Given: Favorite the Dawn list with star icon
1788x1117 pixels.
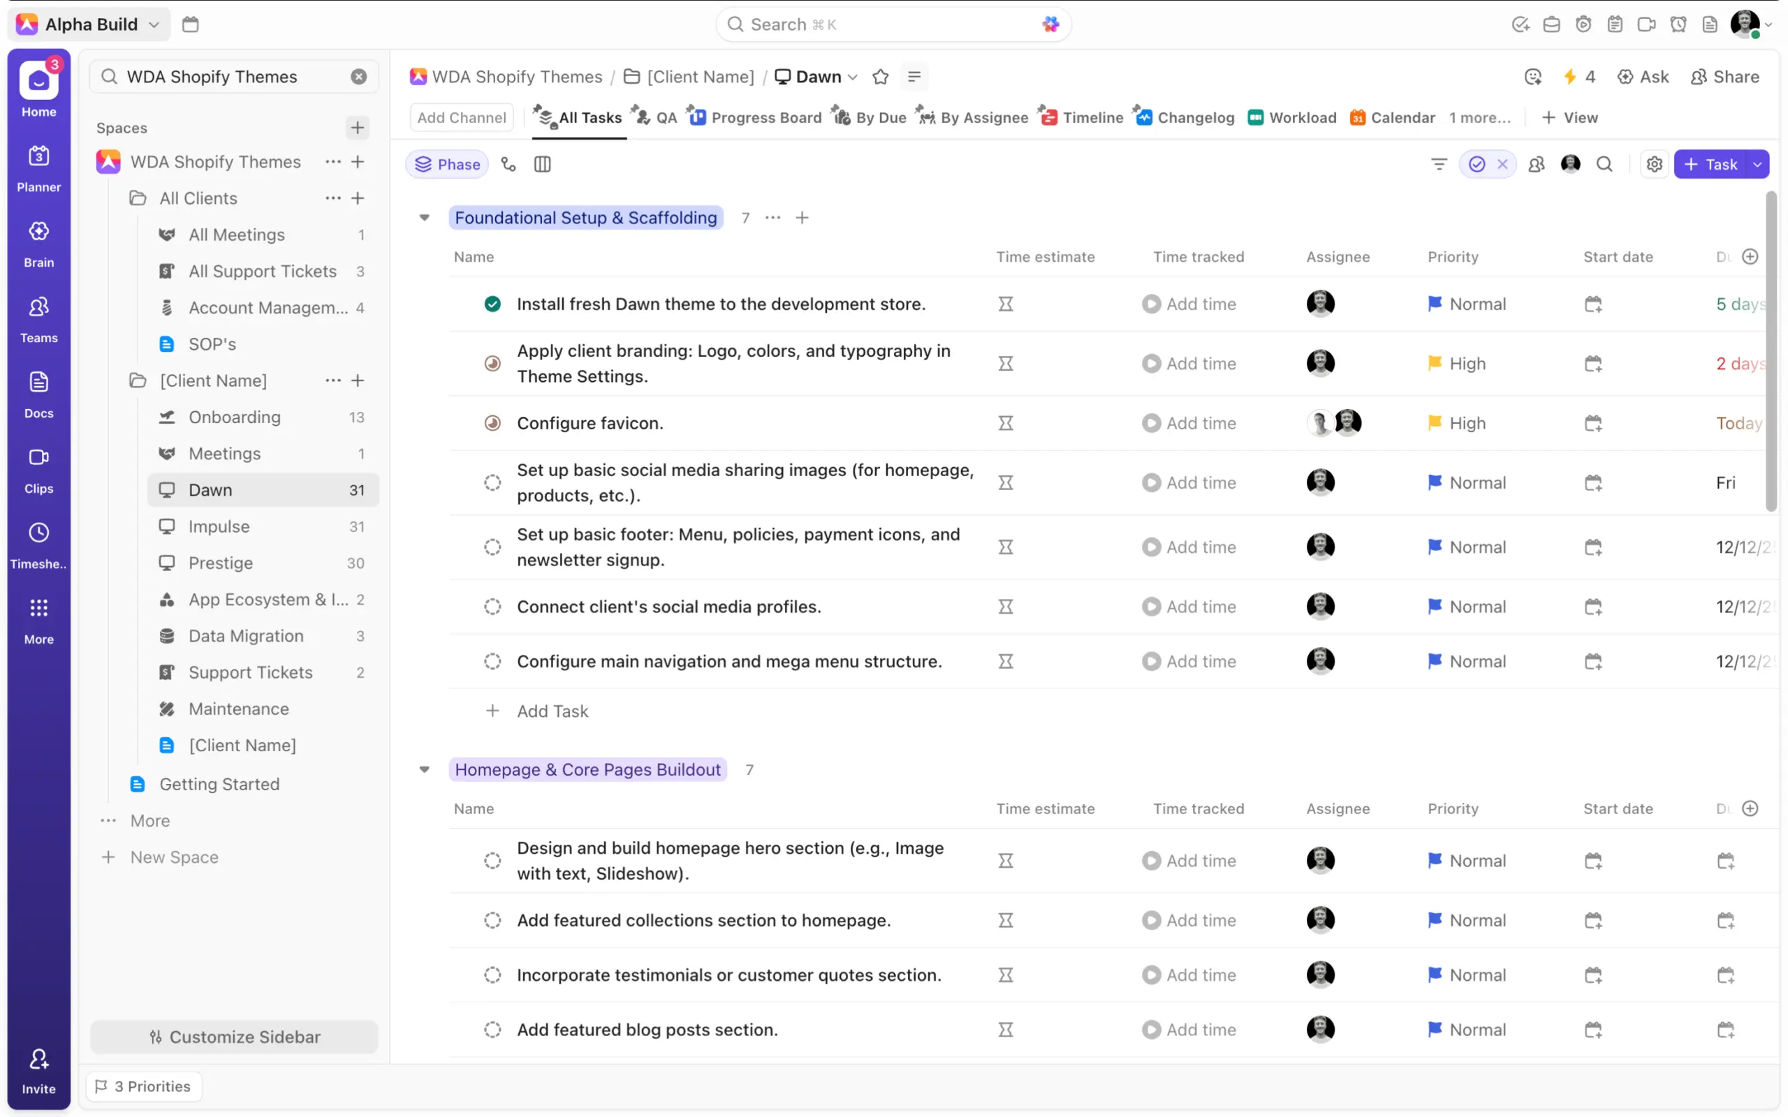Looking at the screenshot, I should click(880, 77).
